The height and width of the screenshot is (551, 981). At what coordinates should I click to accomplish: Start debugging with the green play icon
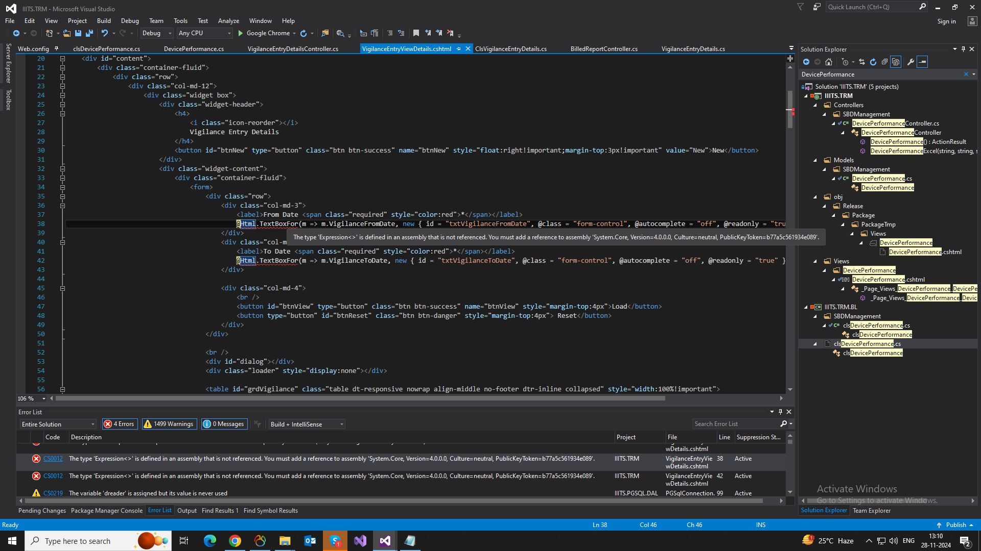tap(241, 33)
